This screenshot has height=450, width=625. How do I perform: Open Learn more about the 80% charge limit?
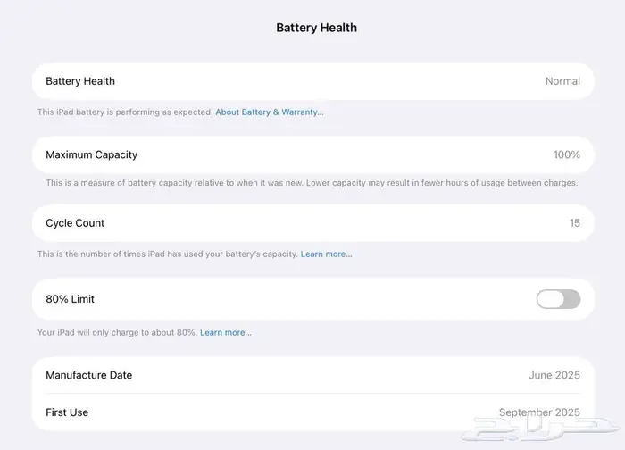pos(225,333)
